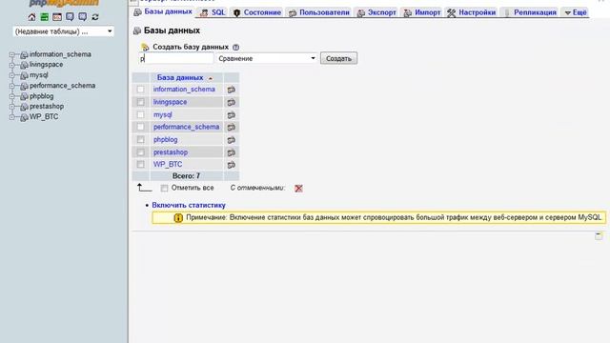Tick the livingspace checkbox
The width and height of the screenshot is (610, 343).
point(140,102)
